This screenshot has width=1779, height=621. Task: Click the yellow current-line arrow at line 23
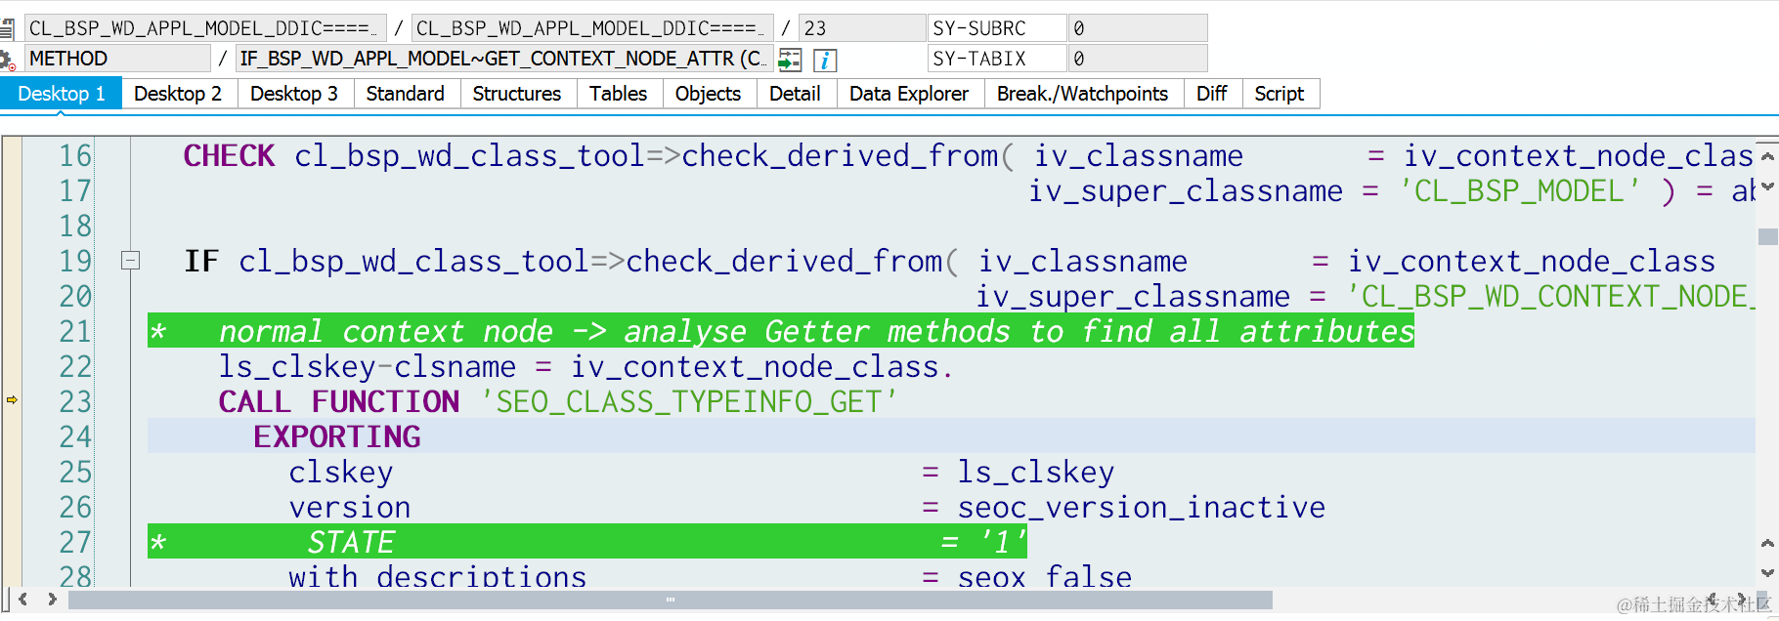tap(12, 400)
